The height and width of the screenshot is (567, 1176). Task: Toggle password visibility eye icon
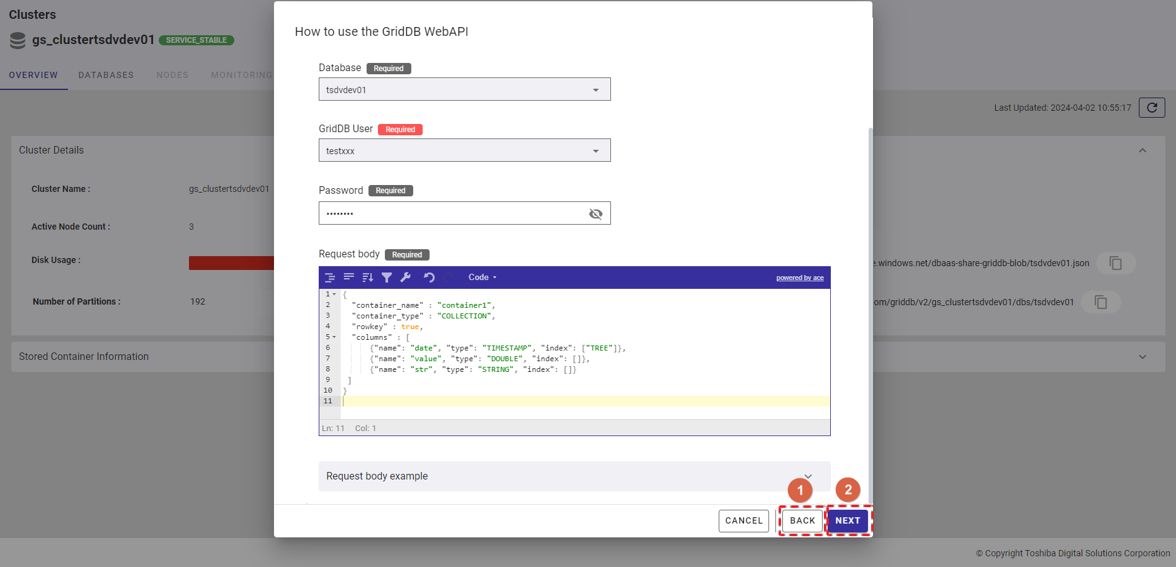coord(595,214)
